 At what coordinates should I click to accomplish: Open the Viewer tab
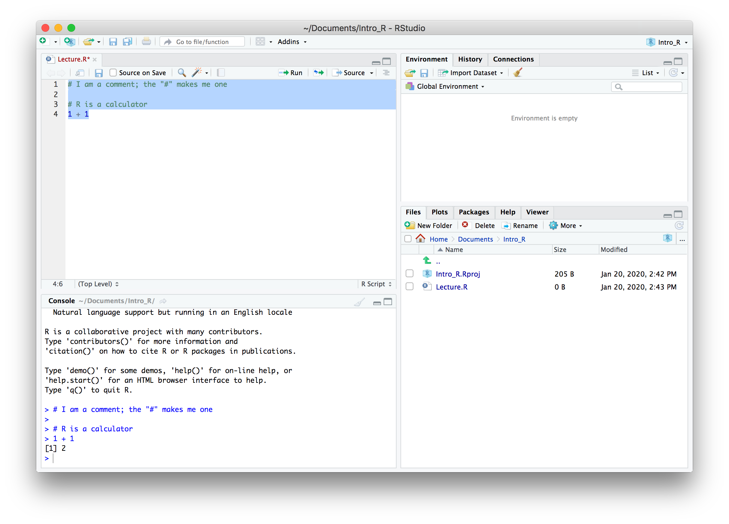tap(537, 212)
